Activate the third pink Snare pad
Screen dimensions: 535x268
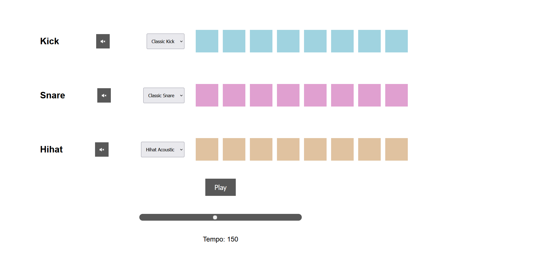coord(261,95)
